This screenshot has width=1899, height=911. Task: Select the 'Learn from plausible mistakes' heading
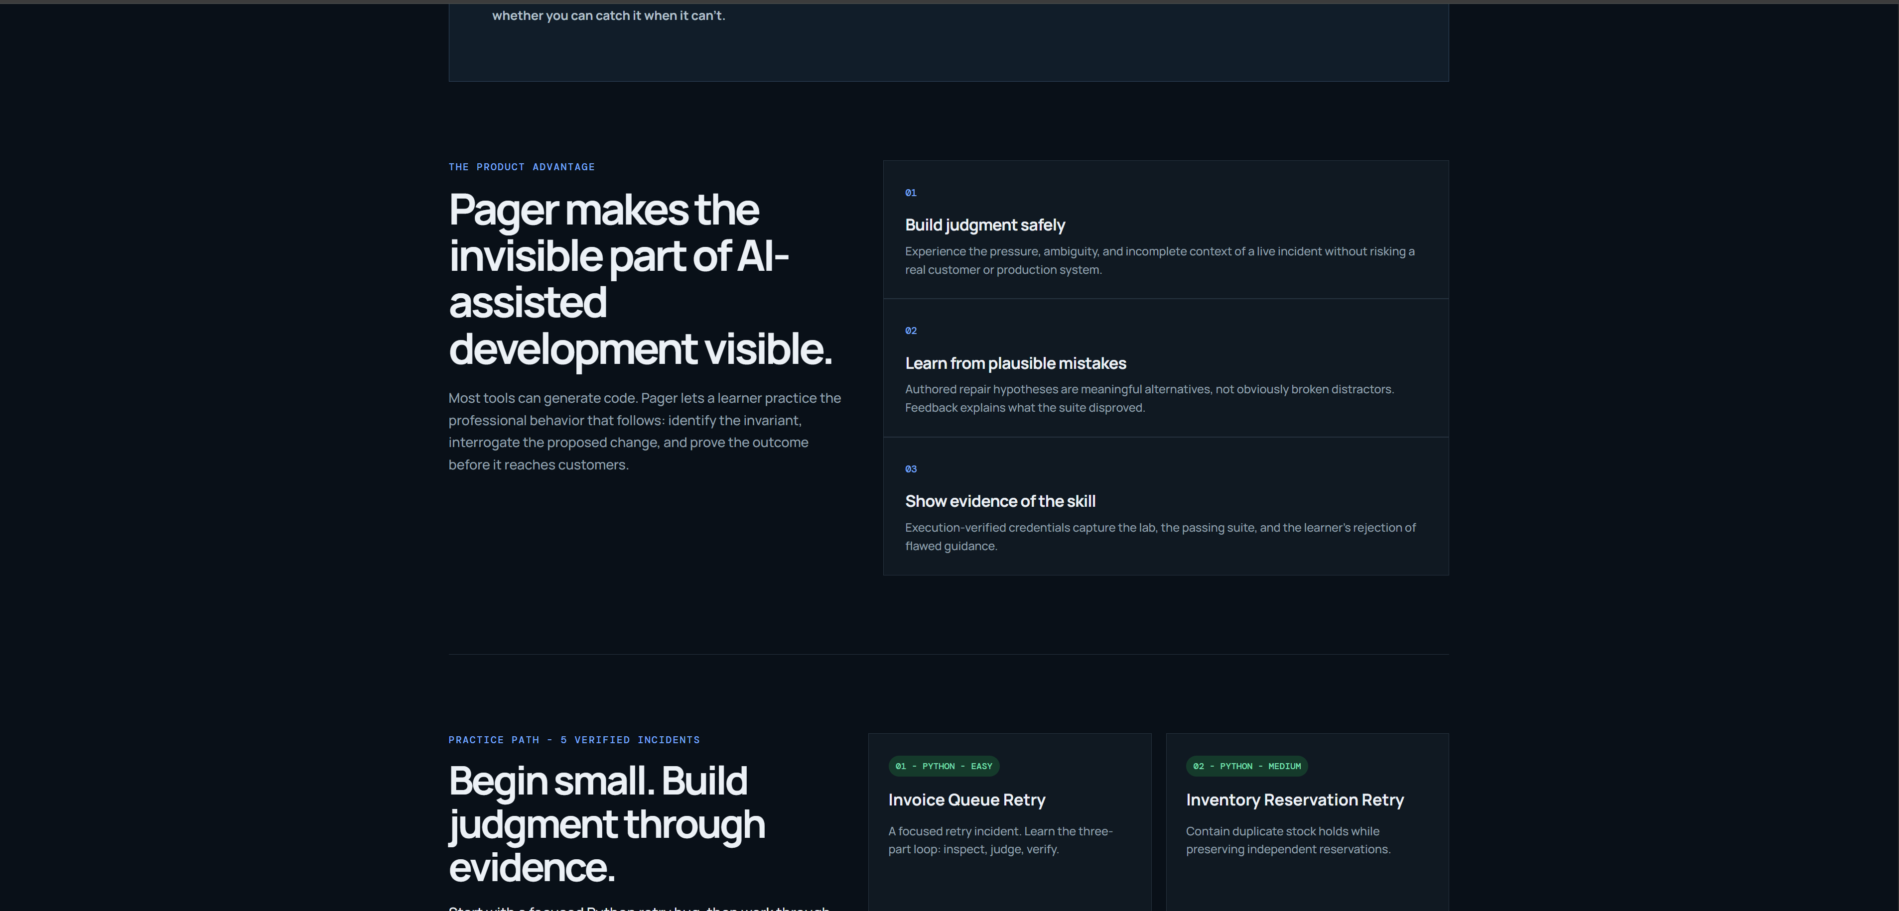click(x=1016, y=363)
